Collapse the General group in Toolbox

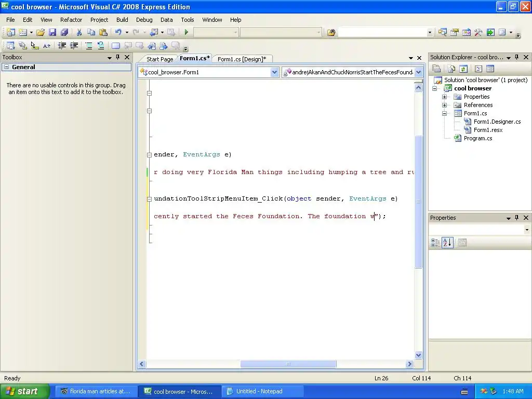point(6,67)
